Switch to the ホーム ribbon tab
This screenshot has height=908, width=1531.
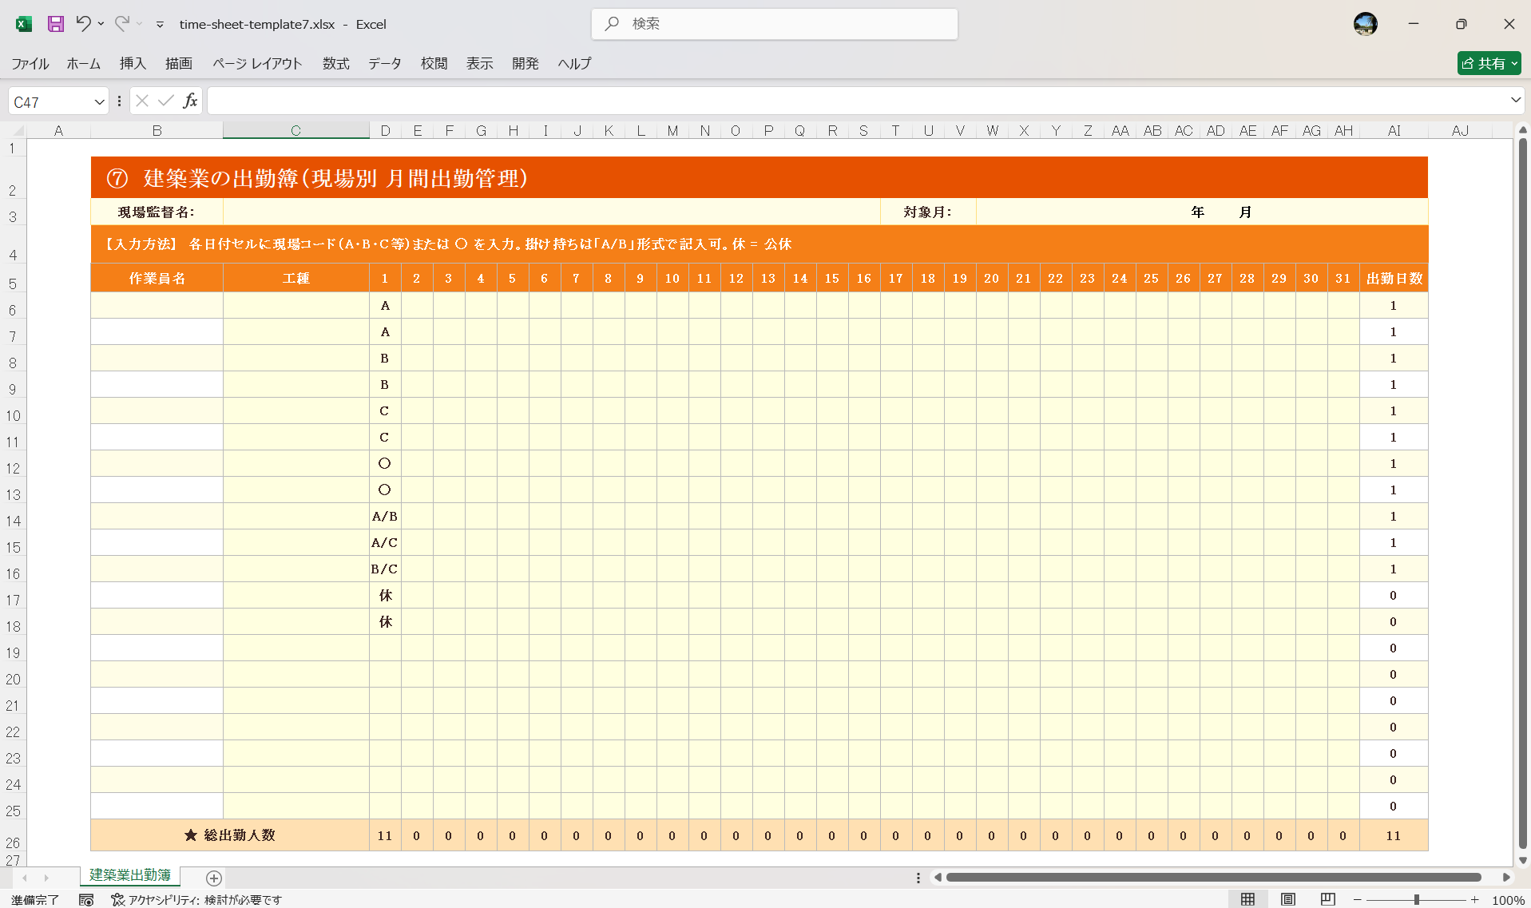(83, 64)
